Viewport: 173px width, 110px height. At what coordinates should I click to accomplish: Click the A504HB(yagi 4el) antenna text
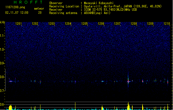(97, 13)
